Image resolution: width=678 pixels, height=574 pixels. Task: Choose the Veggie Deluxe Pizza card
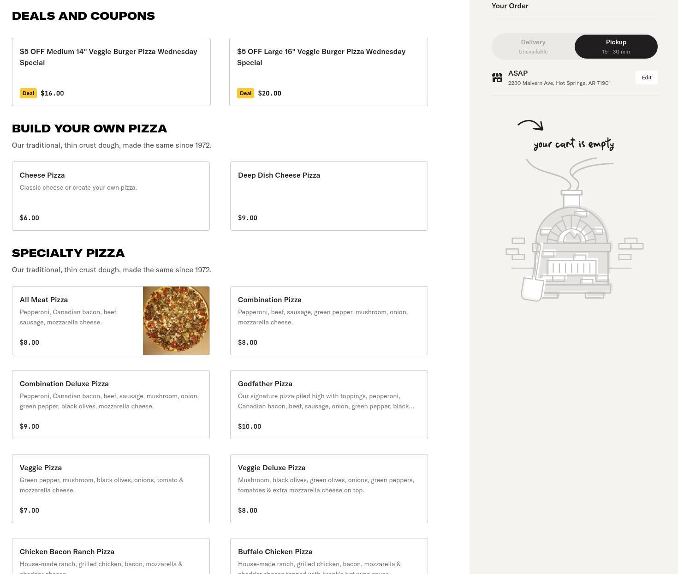[329, 489]
